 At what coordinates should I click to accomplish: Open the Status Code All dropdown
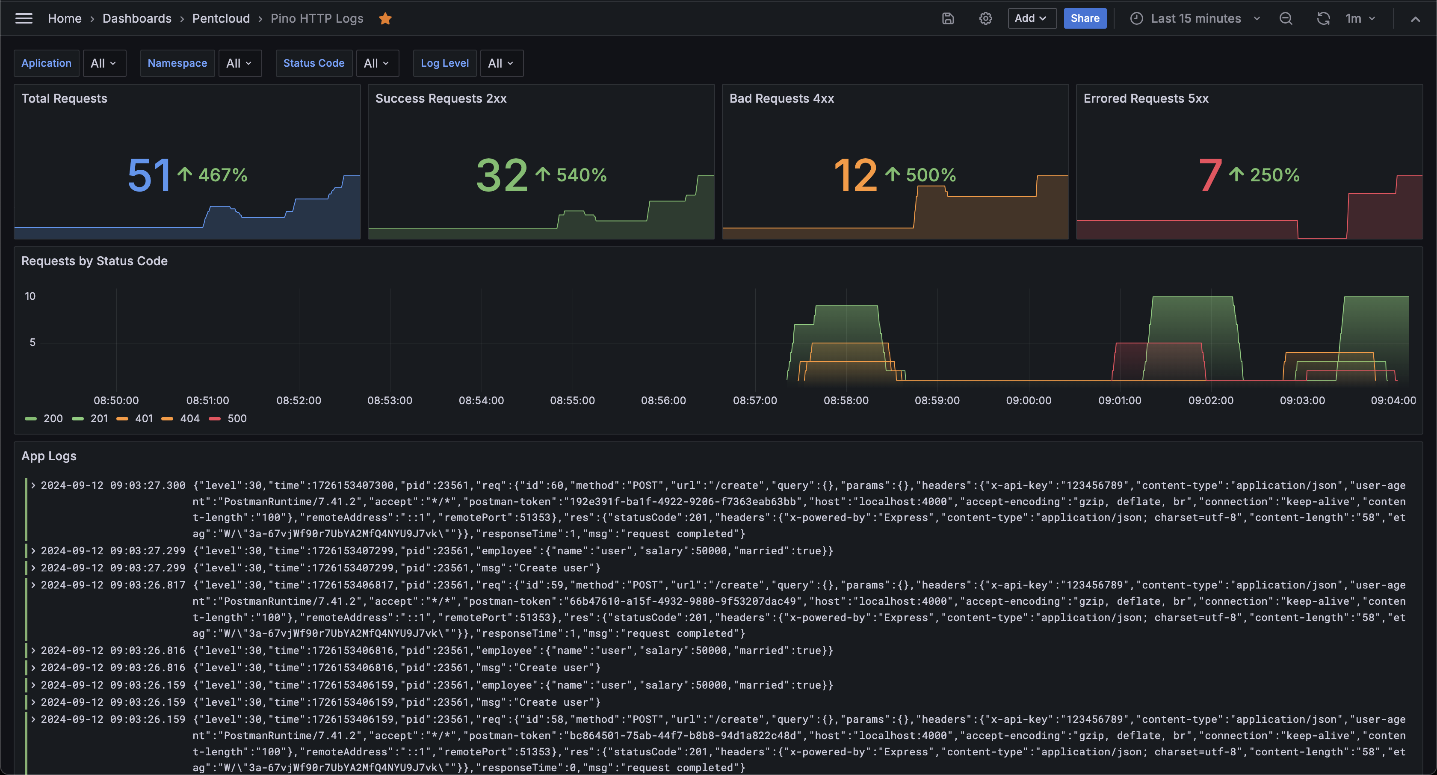(x=377, y=63)
